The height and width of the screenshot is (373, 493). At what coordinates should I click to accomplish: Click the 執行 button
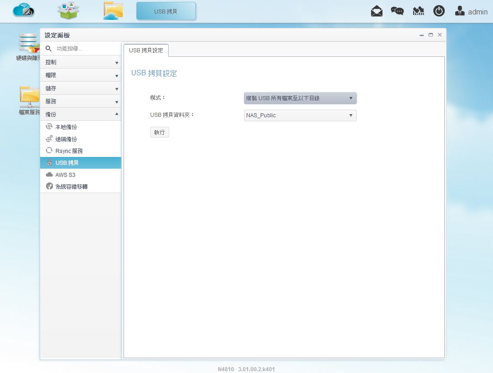(x=159, y=133)
